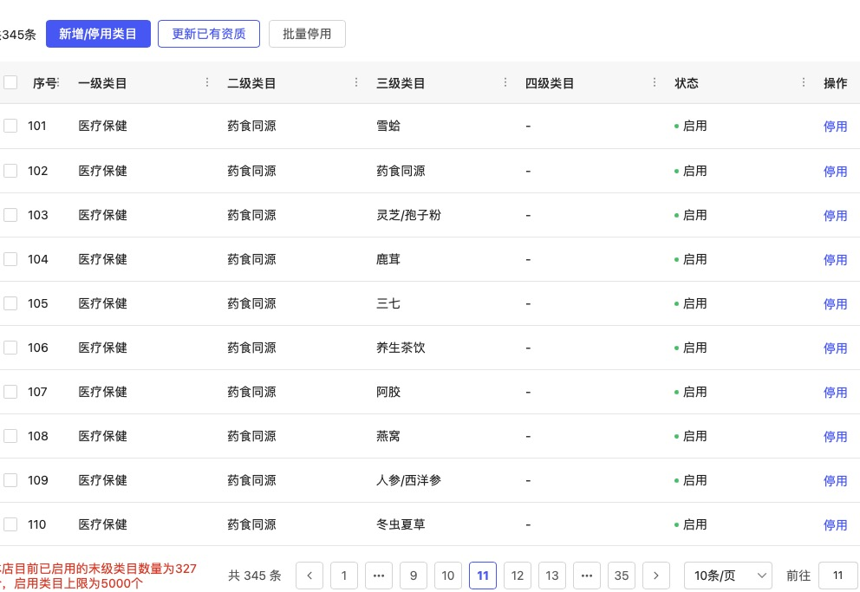Focus the 前往 page number input

point(837,576)
